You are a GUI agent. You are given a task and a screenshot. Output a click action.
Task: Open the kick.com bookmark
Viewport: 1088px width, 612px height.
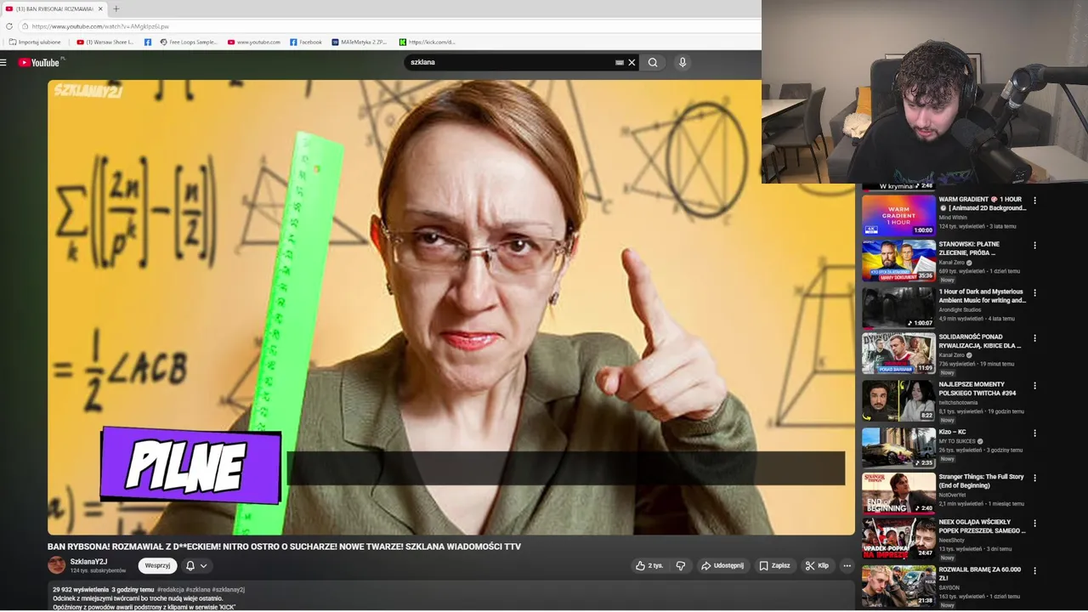click(x=427, y=42)
